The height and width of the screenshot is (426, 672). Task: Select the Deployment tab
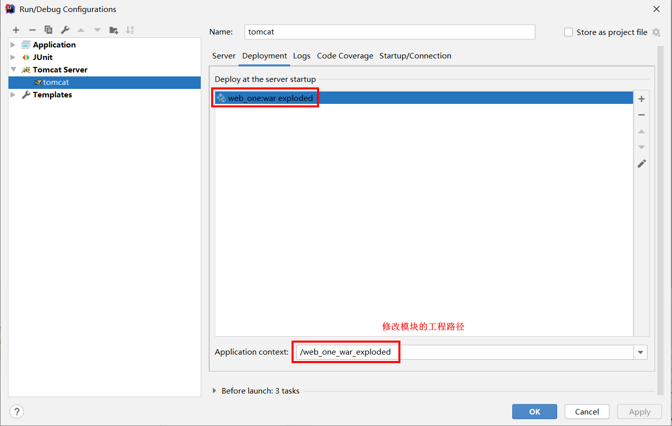265,56
